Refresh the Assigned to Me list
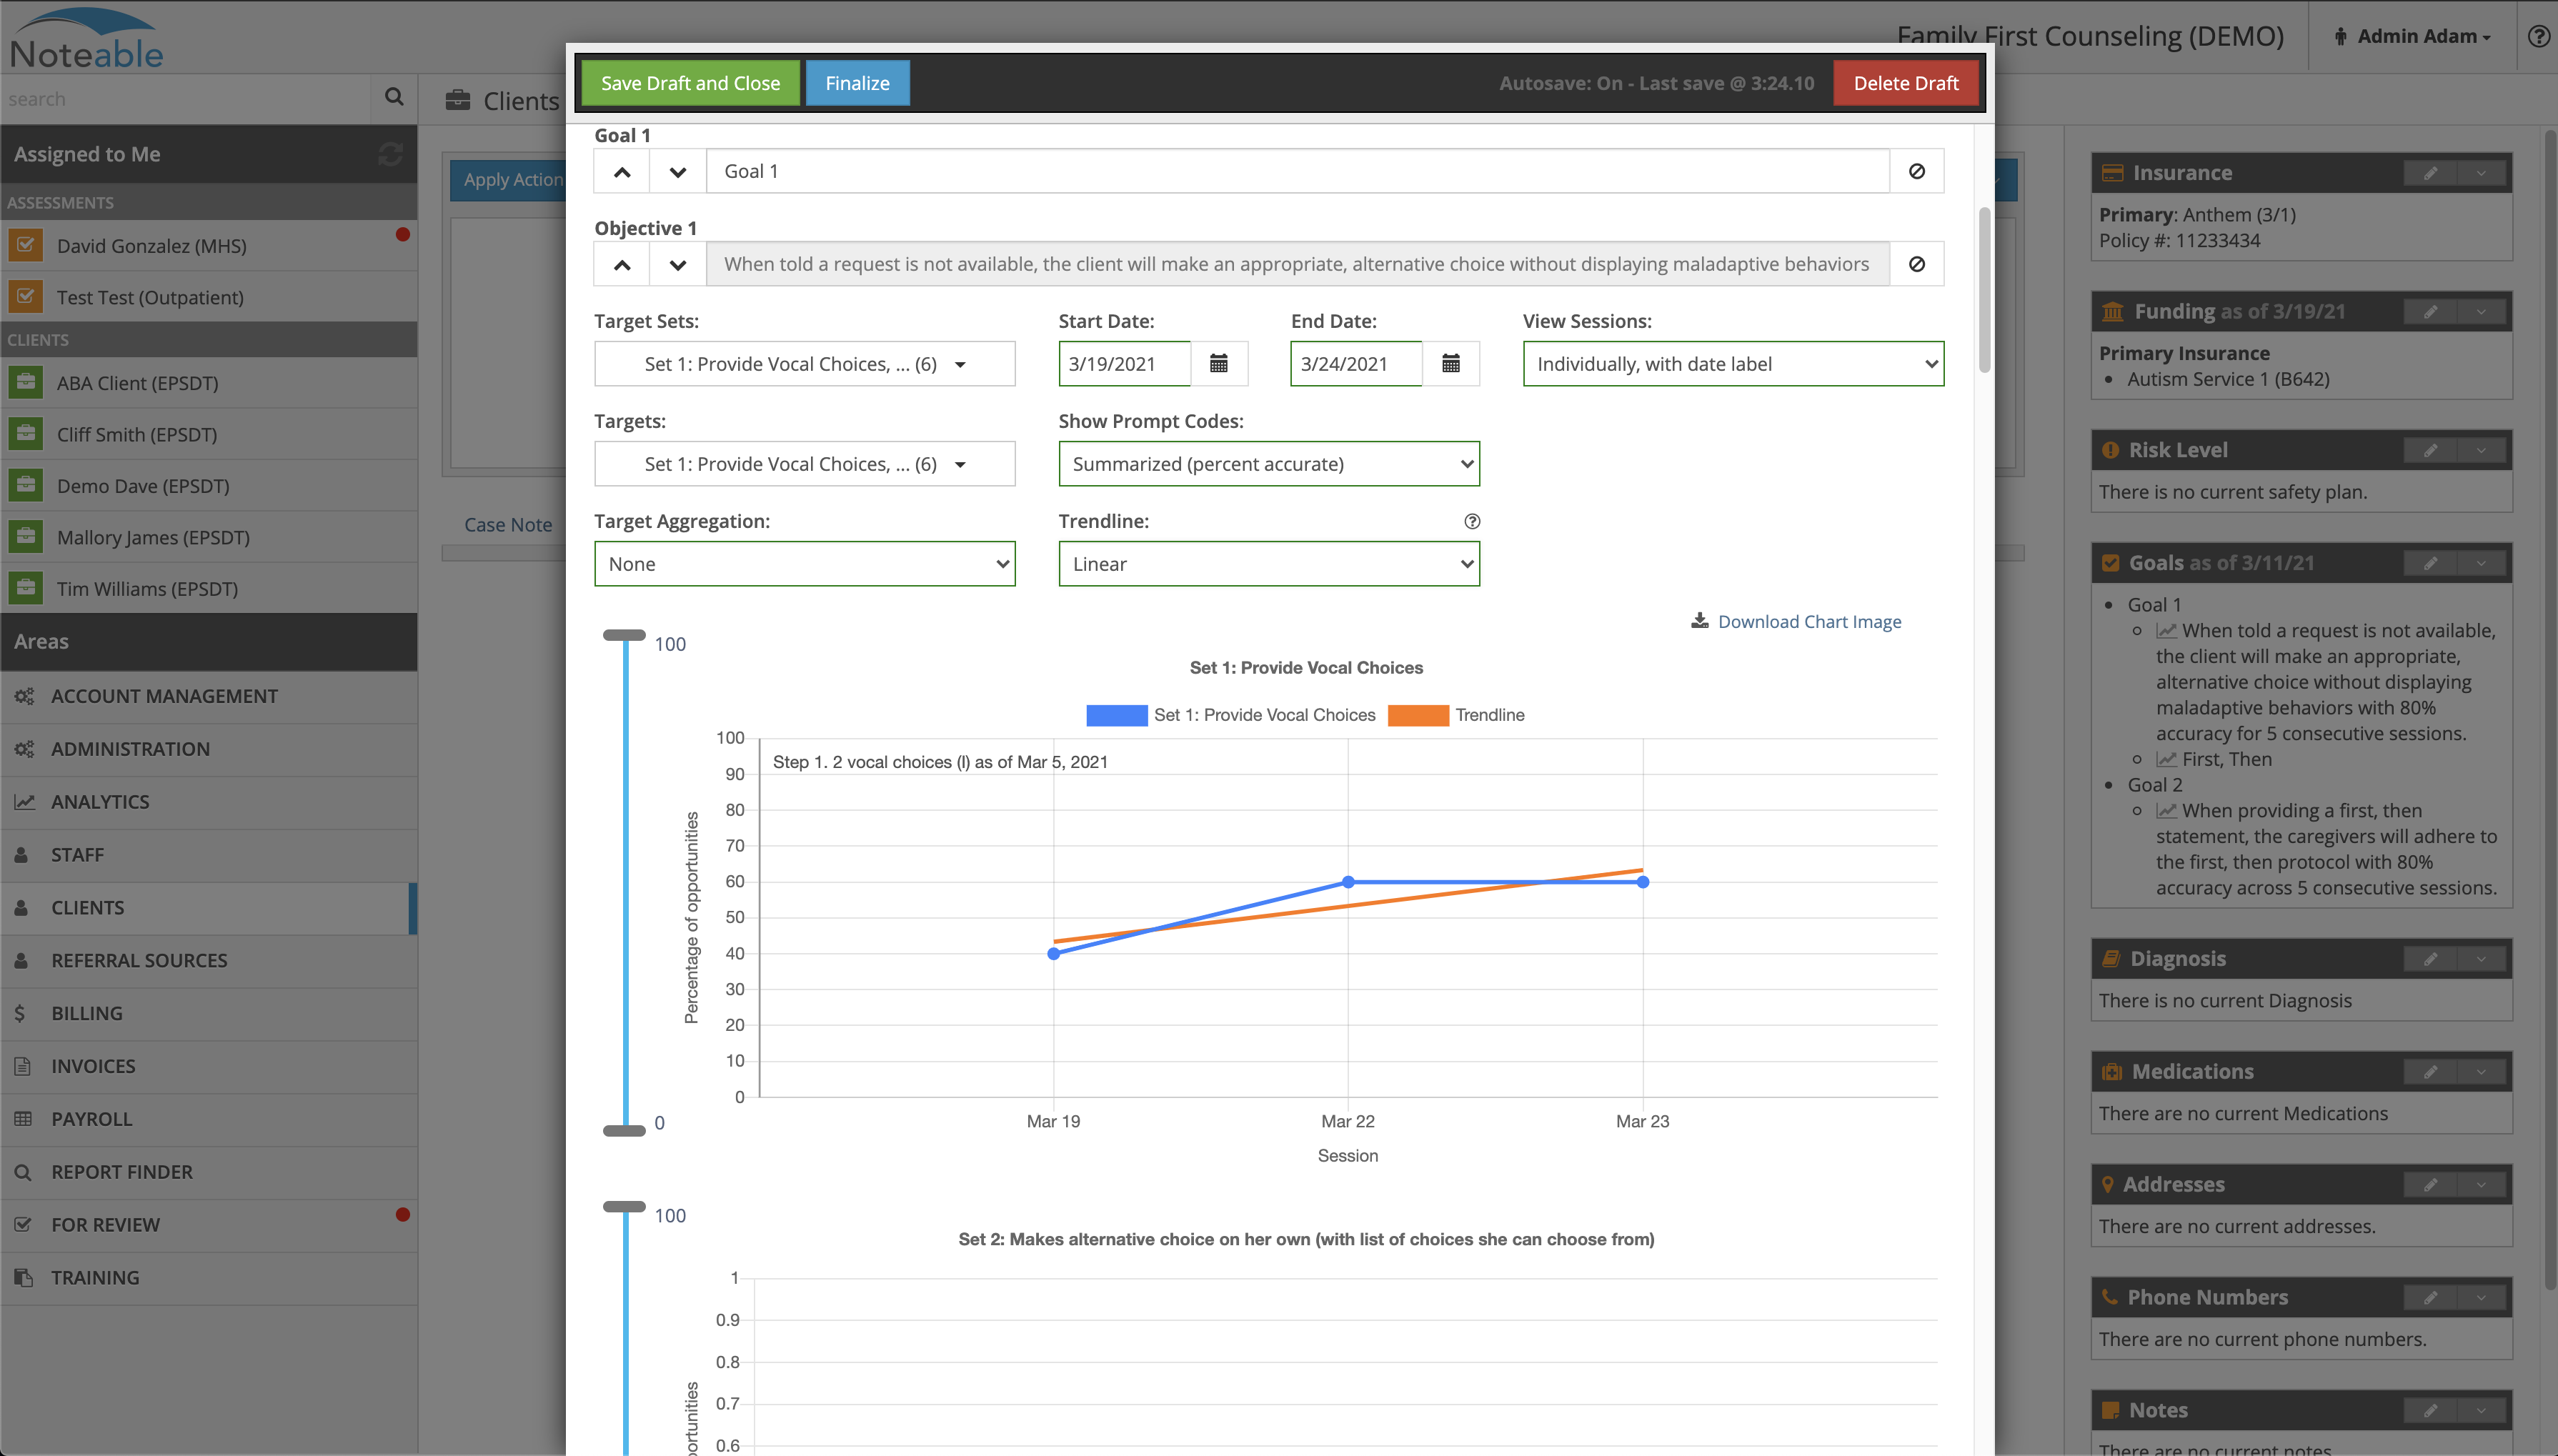Image resolution: width=2558 pixels, height=1456 pixels. 390,154
